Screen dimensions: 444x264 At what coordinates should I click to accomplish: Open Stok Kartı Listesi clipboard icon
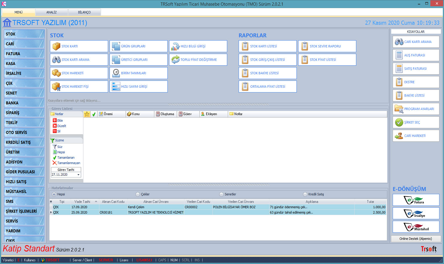[245, 46]
